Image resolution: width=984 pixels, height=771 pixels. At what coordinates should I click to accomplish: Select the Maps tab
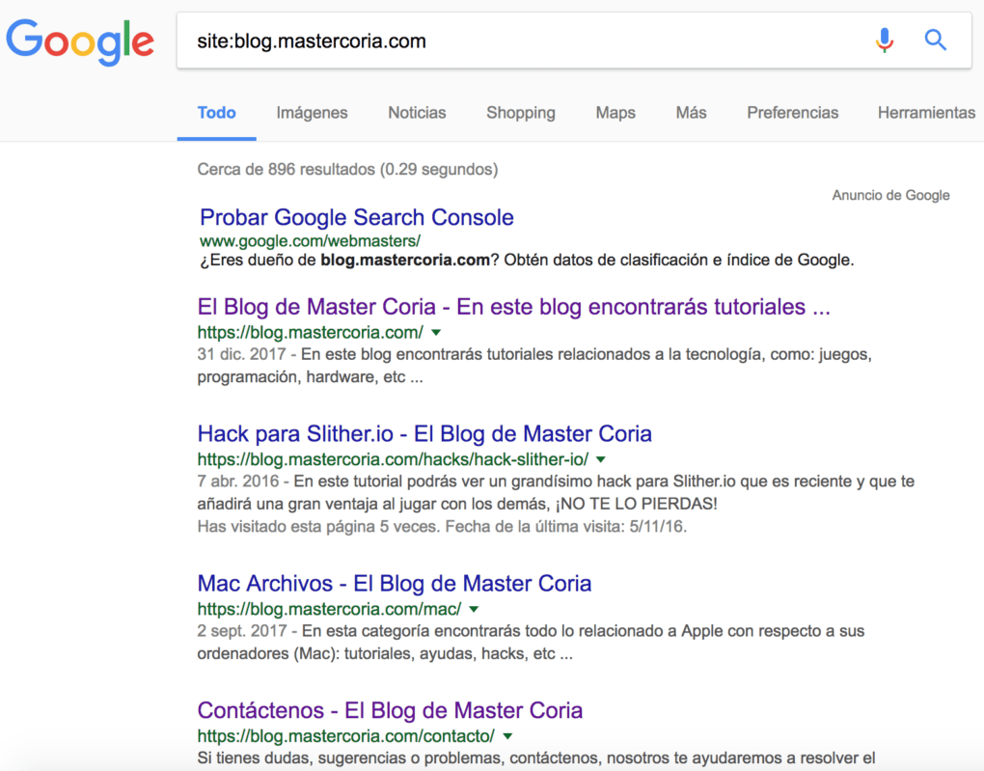click(x=615, y=113)
